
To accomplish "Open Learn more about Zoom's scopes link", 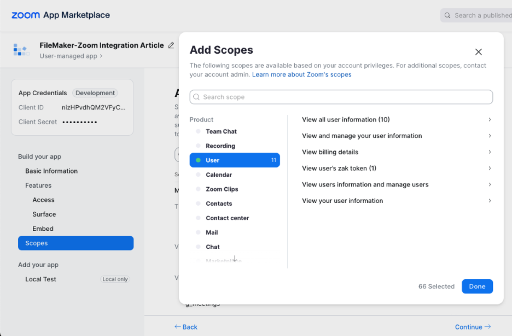I will tap(301, 74).
